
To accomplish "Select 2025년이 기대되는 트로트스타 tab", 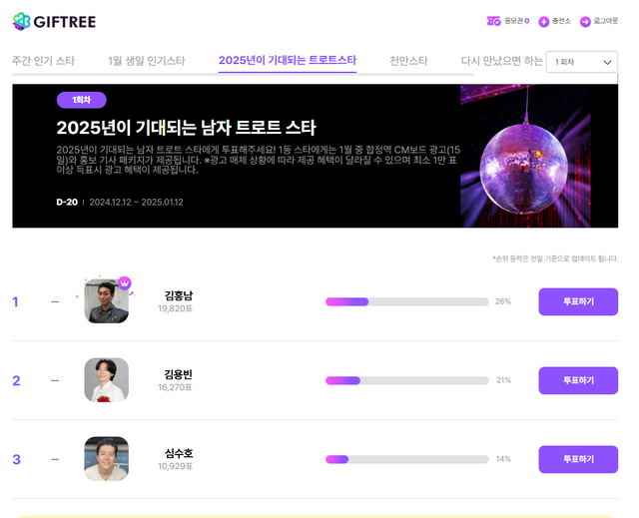I will [x=288, y=60].
